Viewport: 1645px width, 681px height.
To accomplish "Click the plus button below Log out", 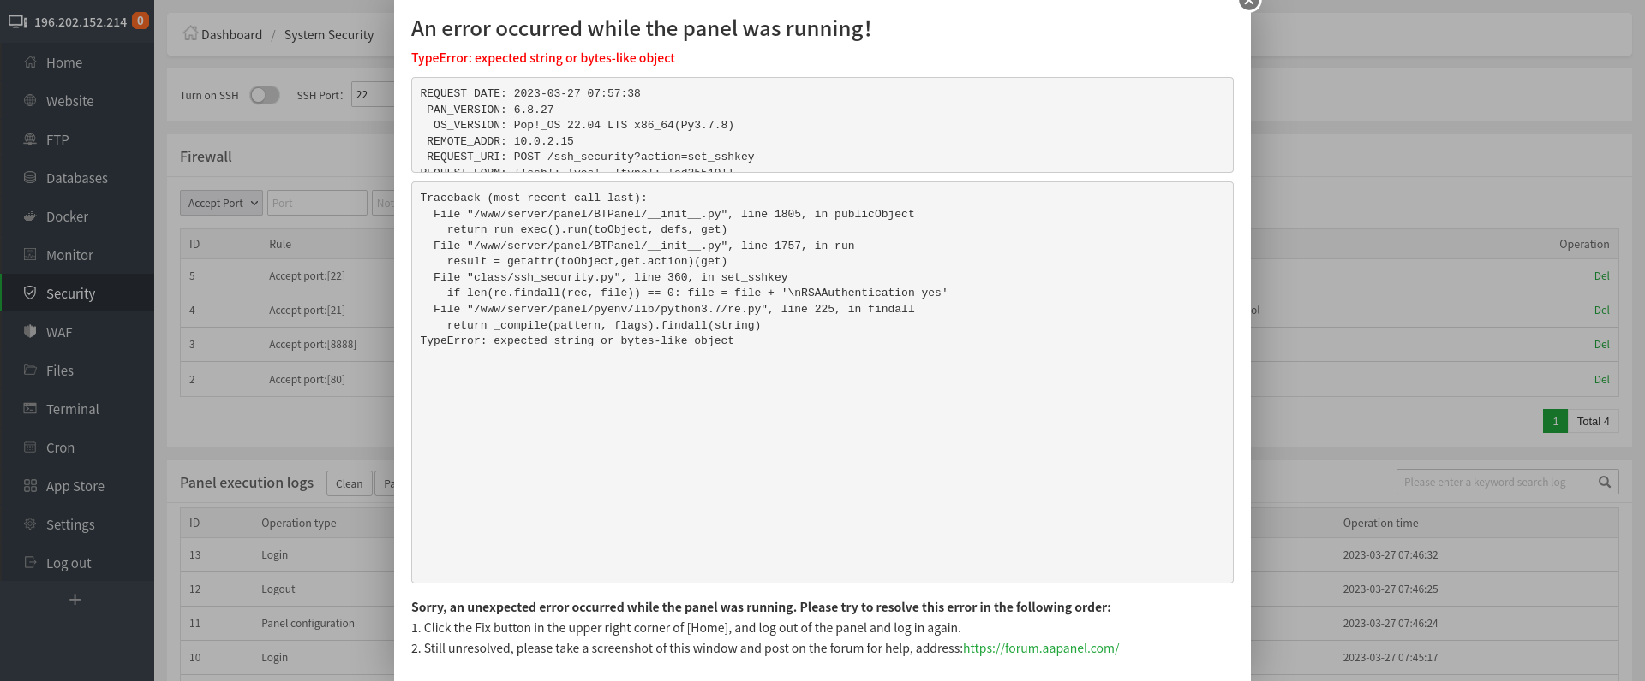I will tap(75, 600).
